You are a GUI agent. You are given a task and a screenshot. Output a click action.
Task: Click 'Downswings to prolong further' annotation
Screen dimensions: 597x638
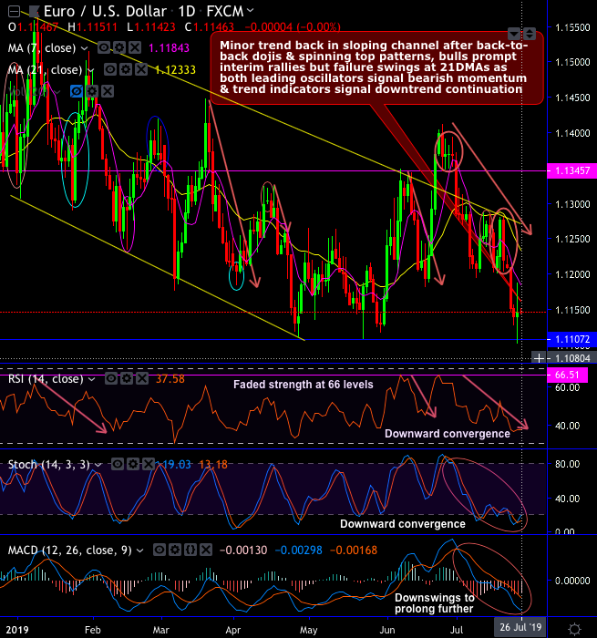pos(434,603)
